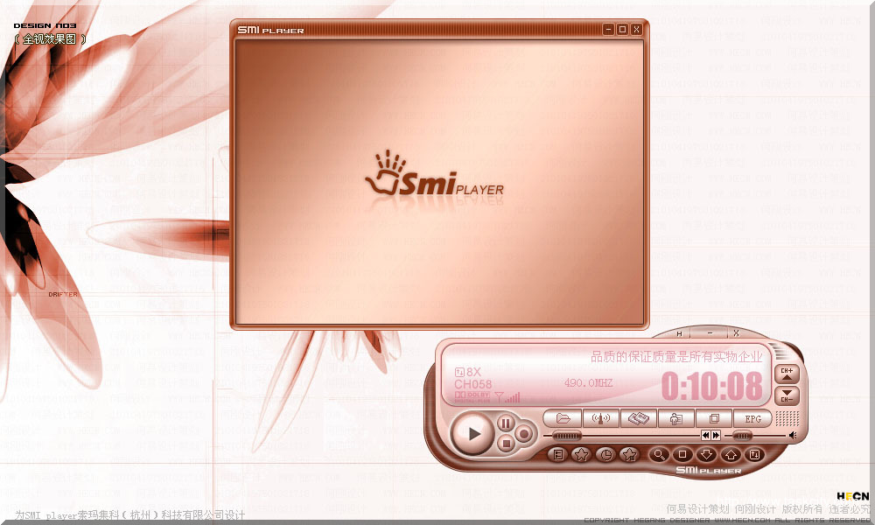The width and height of the screenshot is (875, 525).
Task: Pause playback with the pause button
Action: pyautogui.click(x=506, y=423)
